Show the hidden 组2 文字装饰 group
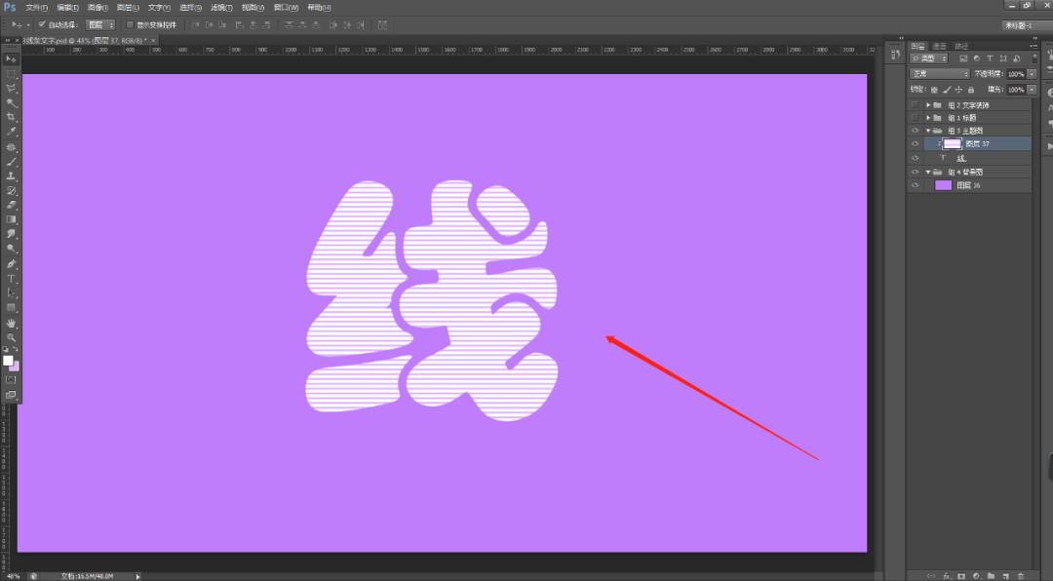The width and height of the screenshot is (1053, 581). [915, 105]
